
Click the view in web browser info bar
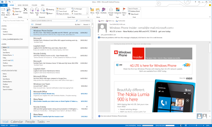[130, 37]
